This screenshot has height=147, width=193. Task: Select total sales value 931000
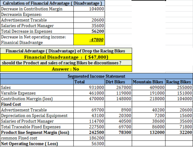click(x=89, y=87)
